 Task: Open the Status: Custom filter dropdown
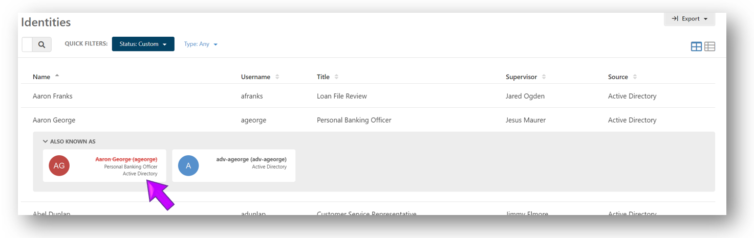click(x=143, y=44)
